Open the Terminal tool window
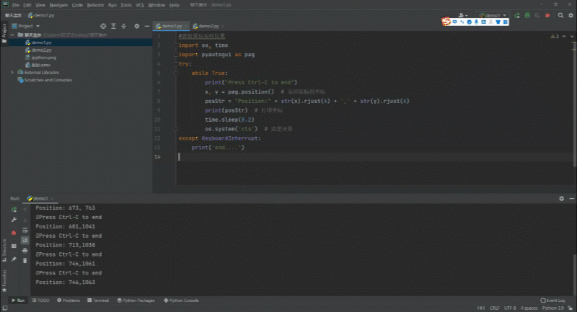 coord(98,300)
